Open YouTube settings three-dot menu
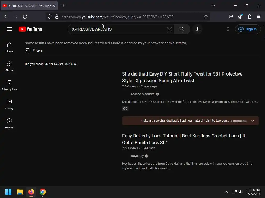This screenshot has height=198, width=265. click(x=228, y=29)
